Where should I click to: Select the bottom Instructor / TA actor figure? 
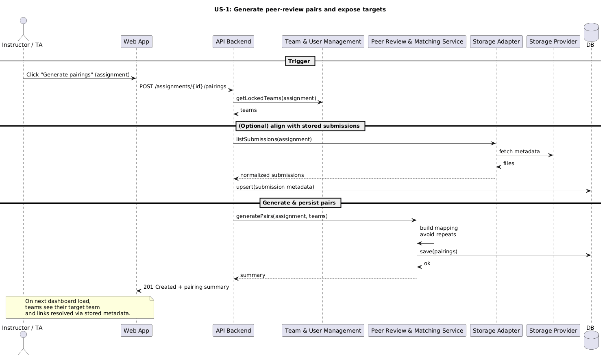pyautogui.click(x=23, y=342)
